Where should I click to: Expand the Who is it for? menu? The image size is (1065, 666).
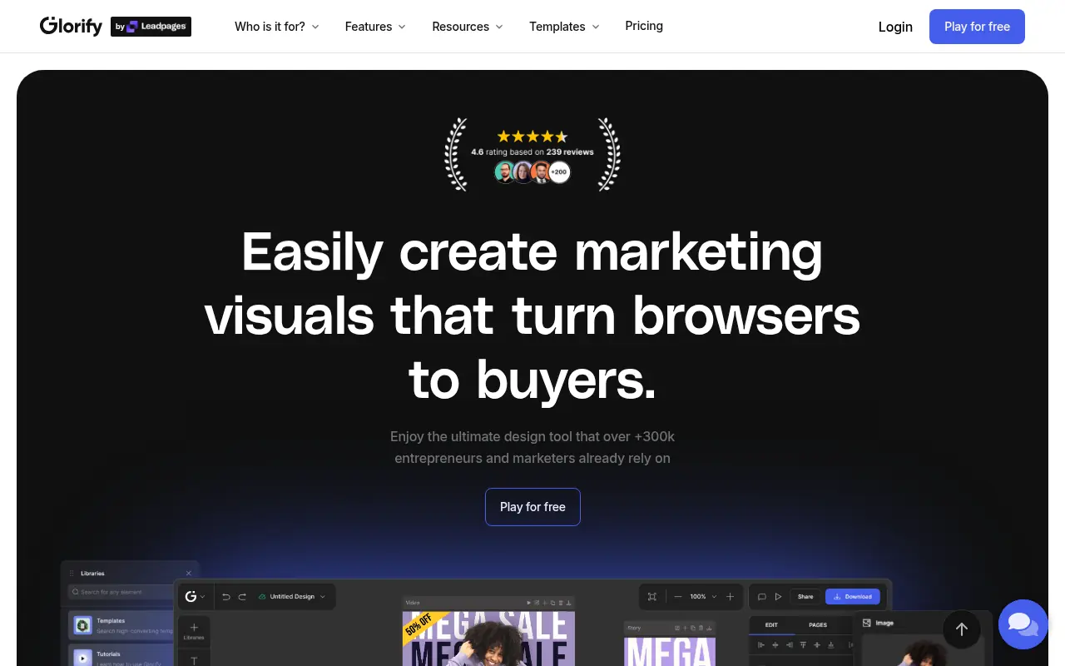pos(276,27)
